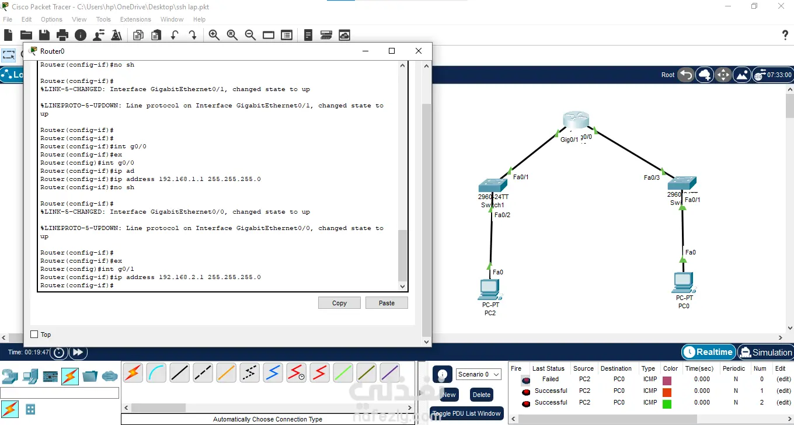
Task: Pick the orange Fiber cable
Action: pyautogui.click(x=226, y=372)
